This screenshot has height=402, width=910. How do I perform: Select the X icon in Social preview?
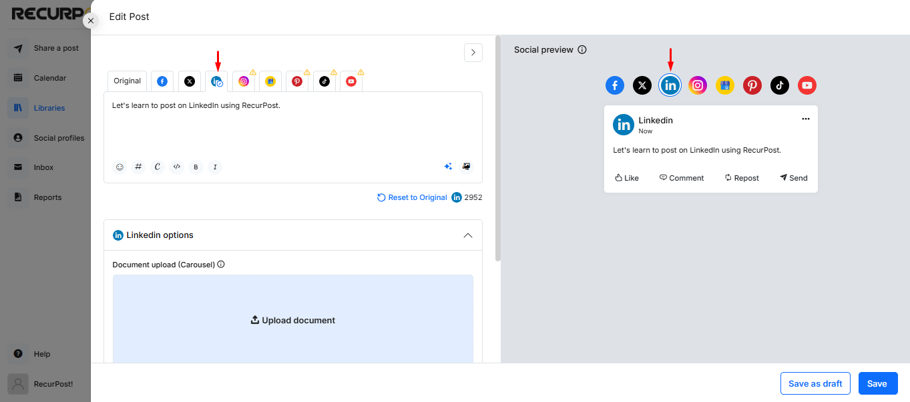click(642, 85)
